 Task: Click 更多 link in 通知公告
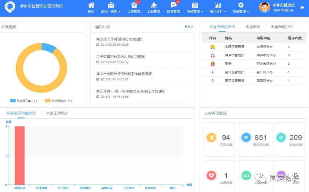189,27
